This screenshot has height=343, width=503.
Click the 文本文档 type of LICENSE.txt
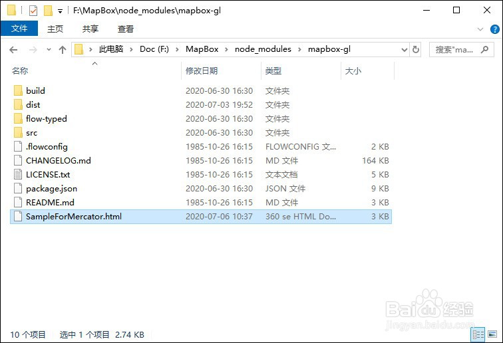[x=281, y=175]
